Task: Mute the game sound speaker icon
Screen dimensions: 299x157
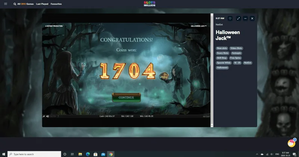Action: pos(48,116)
